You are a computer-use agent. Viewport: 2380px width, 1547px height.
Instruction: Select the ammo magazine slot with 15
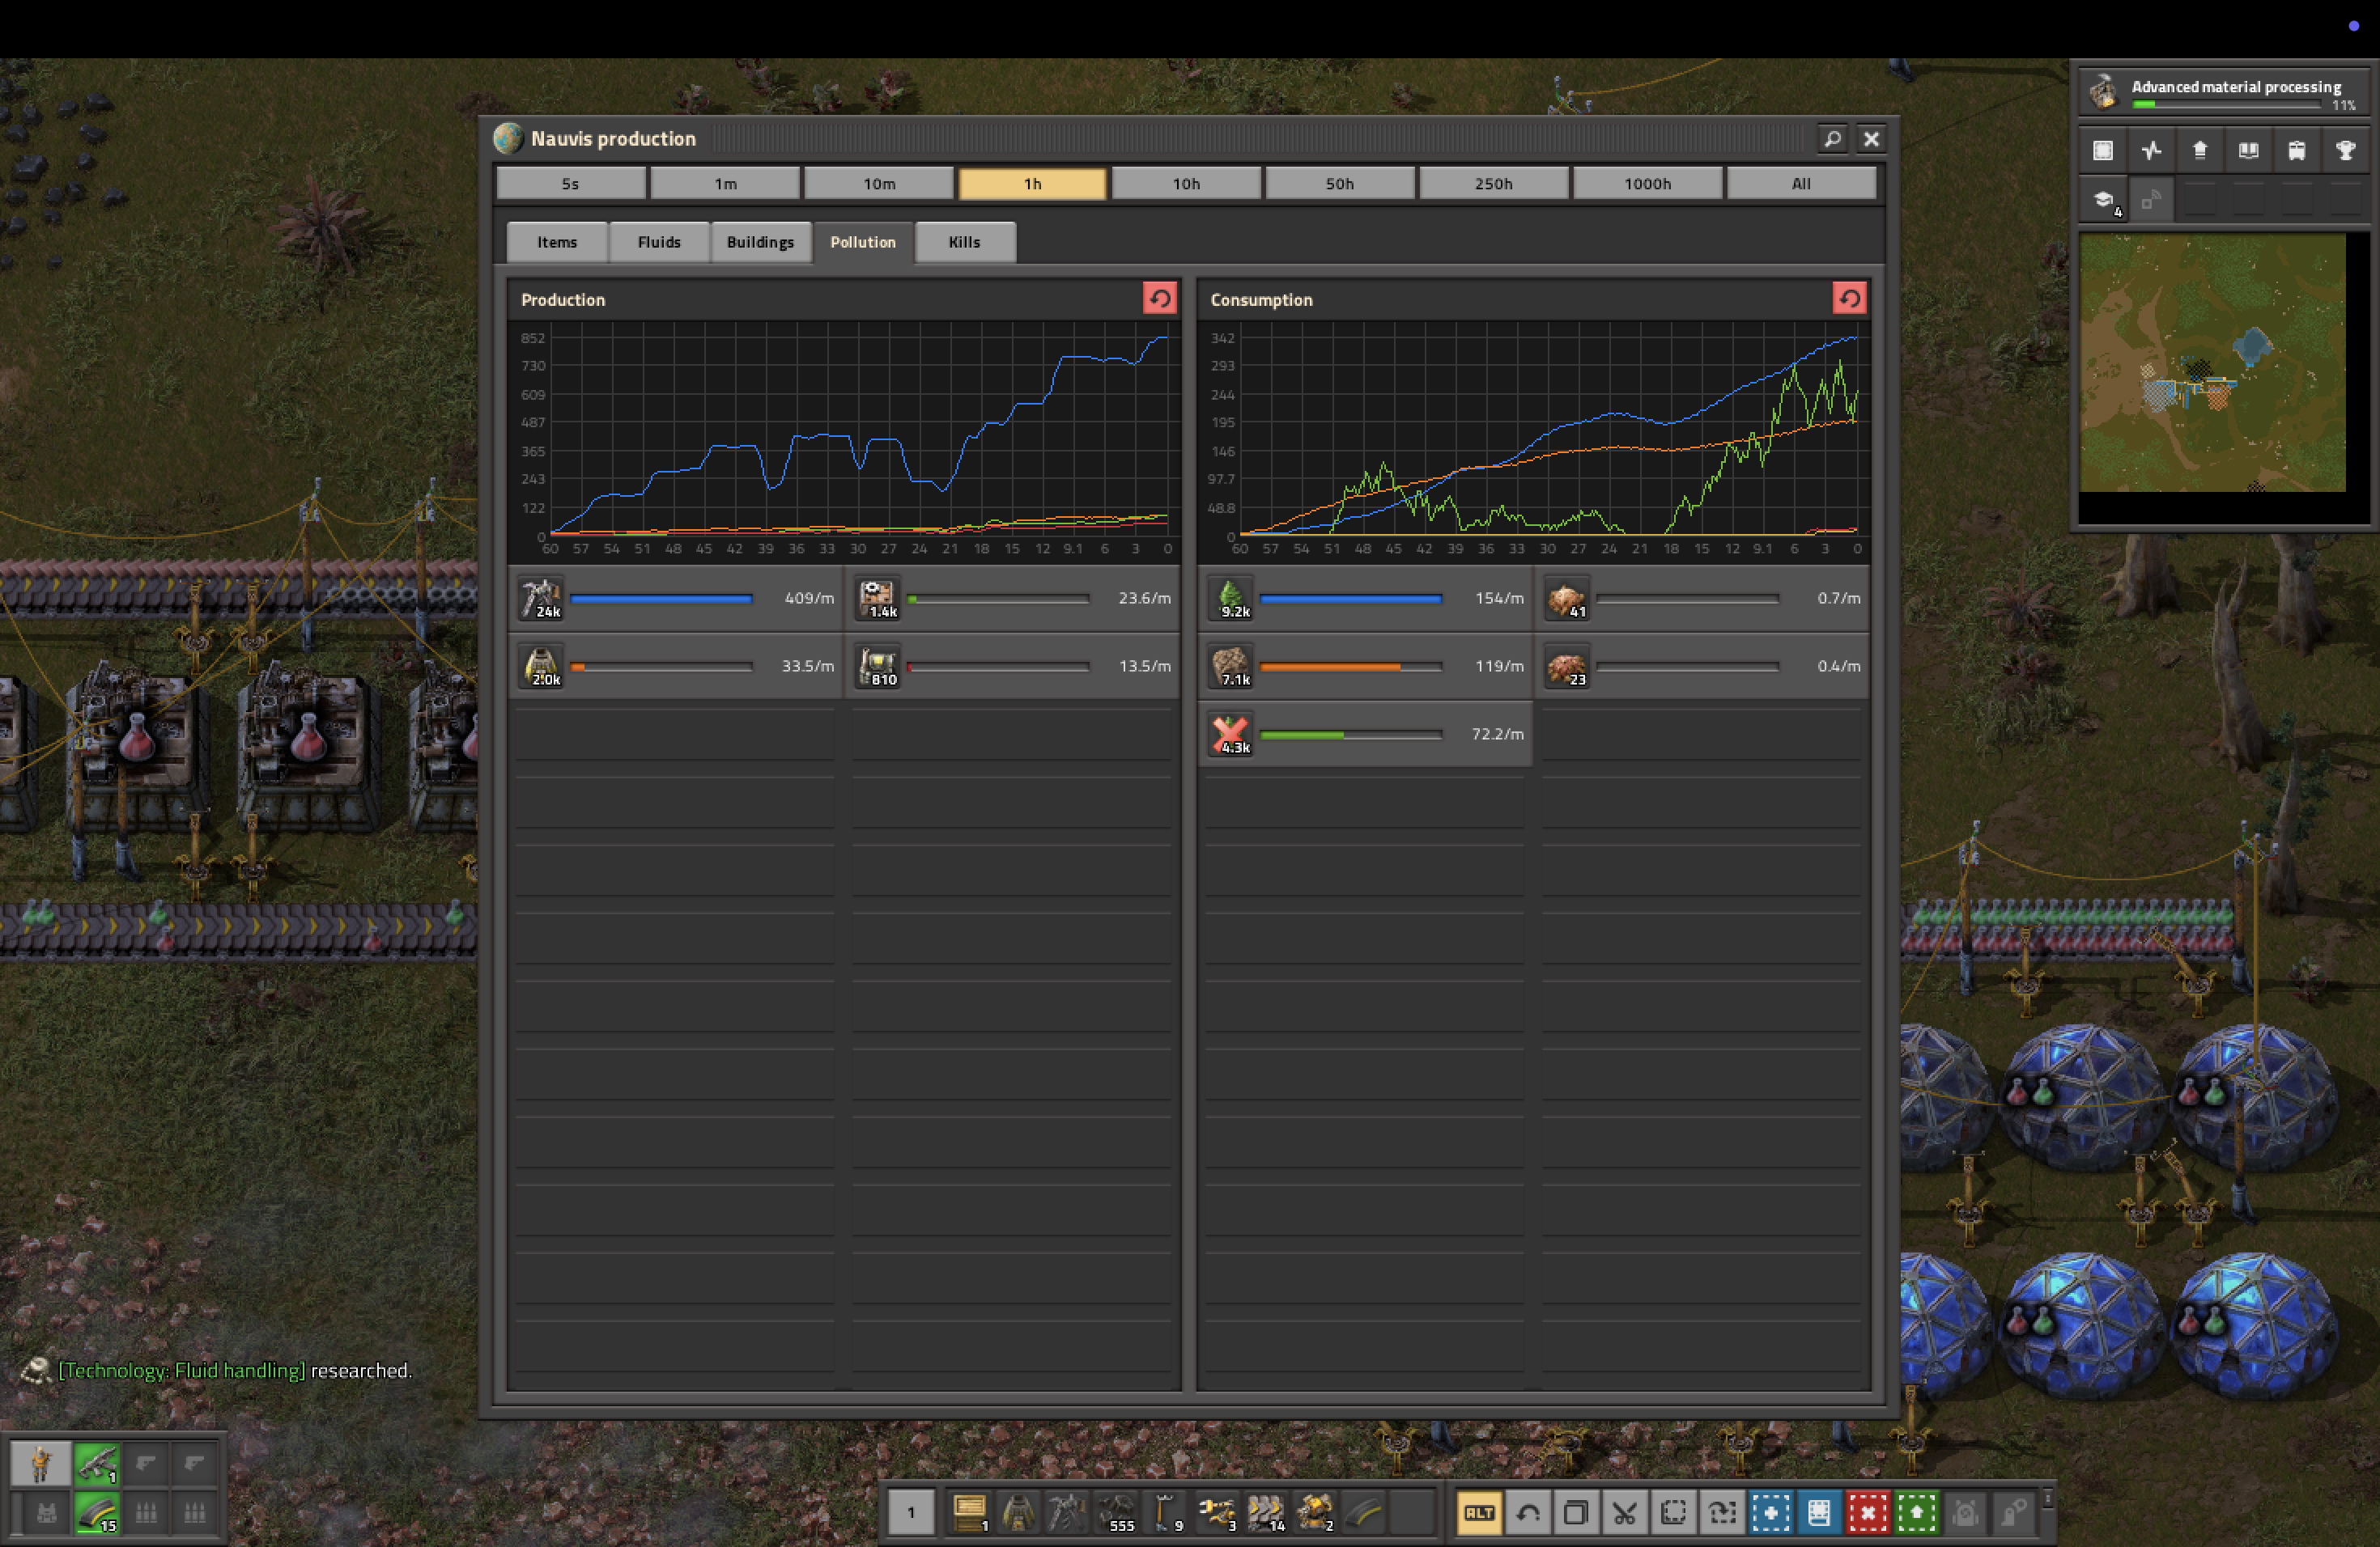point(97,1513)
